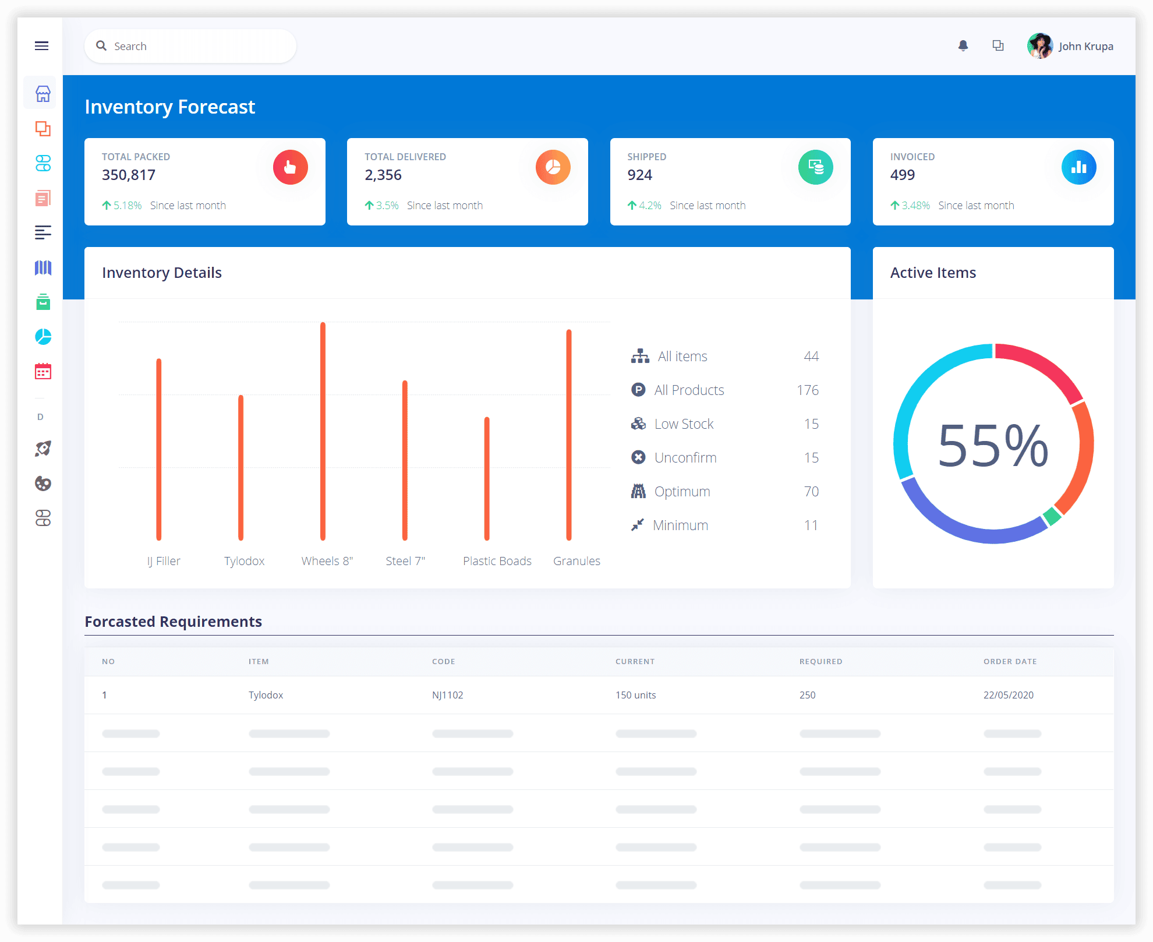Open notifications bell icon
Screen dimensions: 1153x942
point(963,46)
